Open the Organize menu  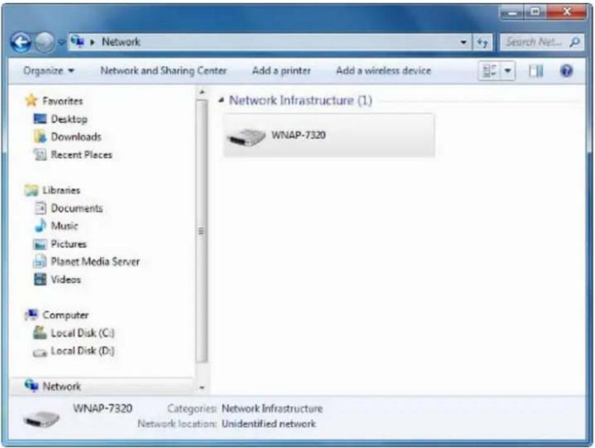[x=49, y=70]
